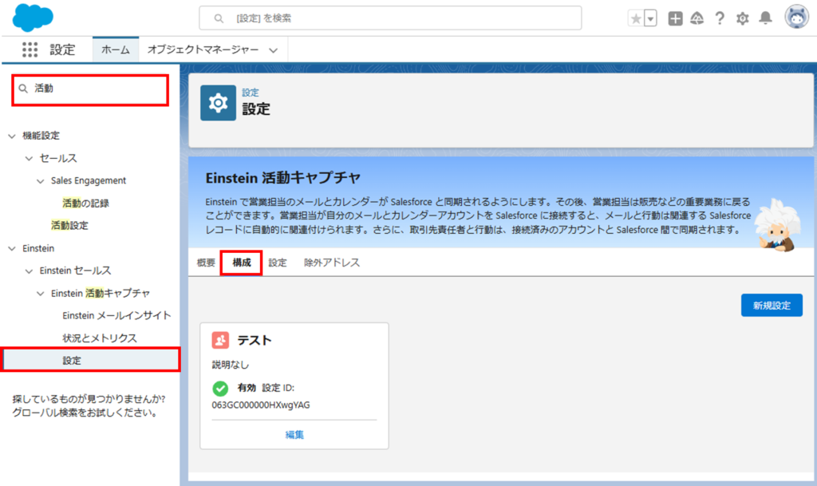Click the Salesforce cloud logo

[x=32, y=18]
